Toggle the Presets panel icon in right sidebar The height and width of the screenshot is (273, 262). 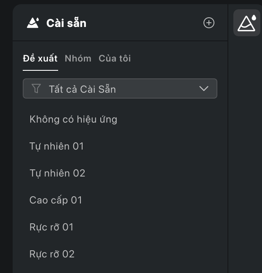click(x=247, y=23)
